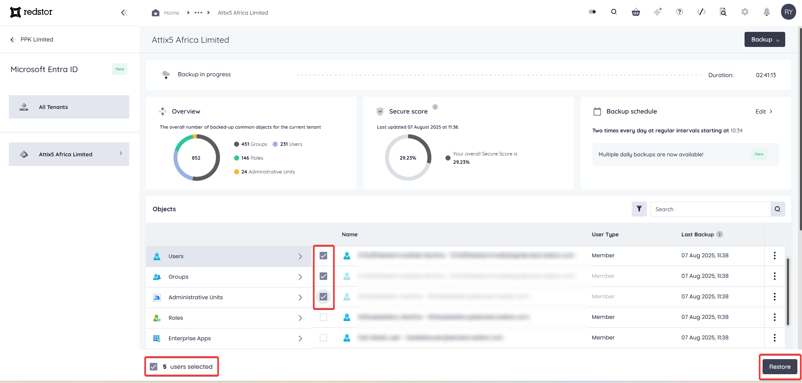Viewport: 802px width, 383px height.
Task: Open the RY user avatar menu
Action: pos(789,12)
